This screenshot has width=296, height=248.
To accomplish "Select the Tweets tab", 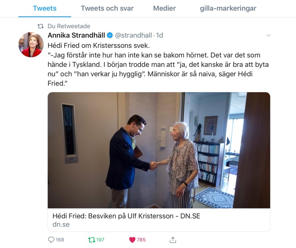I will (45, 8).
